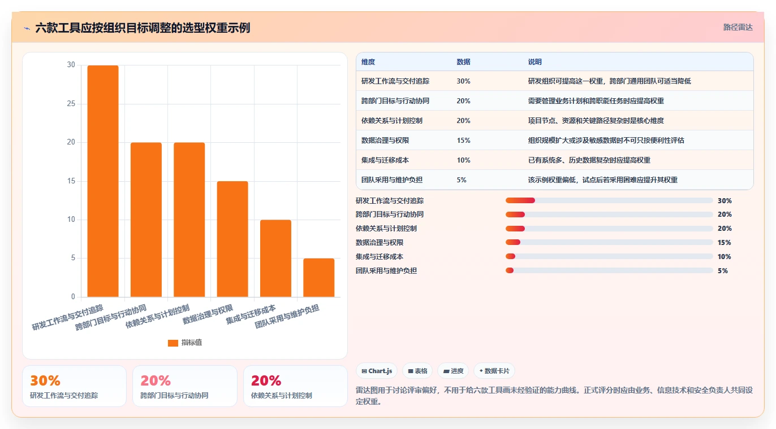Select table cell 研发工作流与交付追踪
This screenshot has width=776, height=429.
(395, 81)
